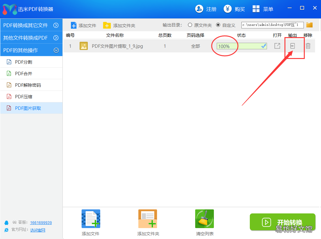Image resolution: width=321 pixels, height=239 pixels.
Task: Click the yen purchase icon
Action: (x=227, y=9)
